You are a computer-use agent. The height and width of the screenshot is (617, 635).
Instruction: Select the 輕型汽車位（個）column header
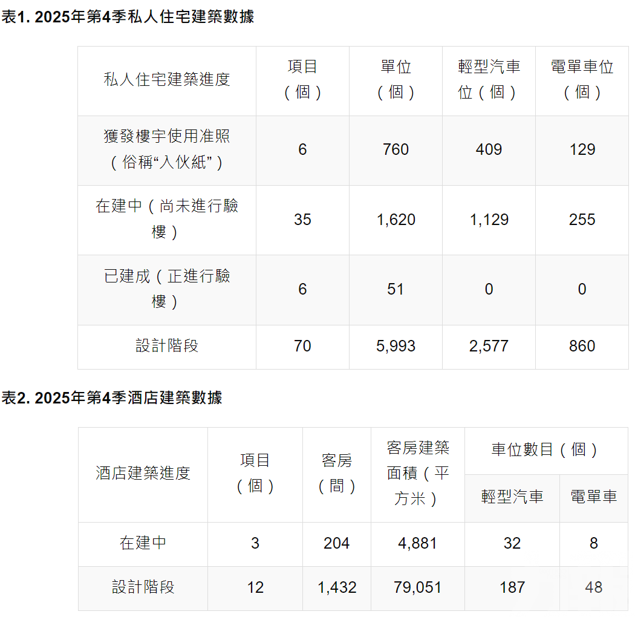coord(489,80)
